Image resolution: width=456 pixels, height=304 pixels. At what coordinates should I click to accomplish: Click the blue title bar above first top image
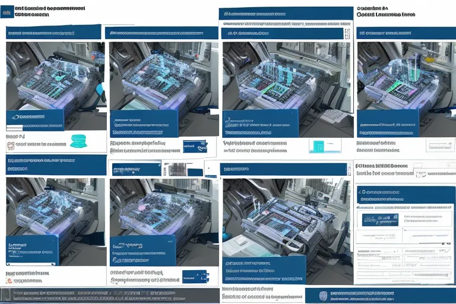coord(52,32)
